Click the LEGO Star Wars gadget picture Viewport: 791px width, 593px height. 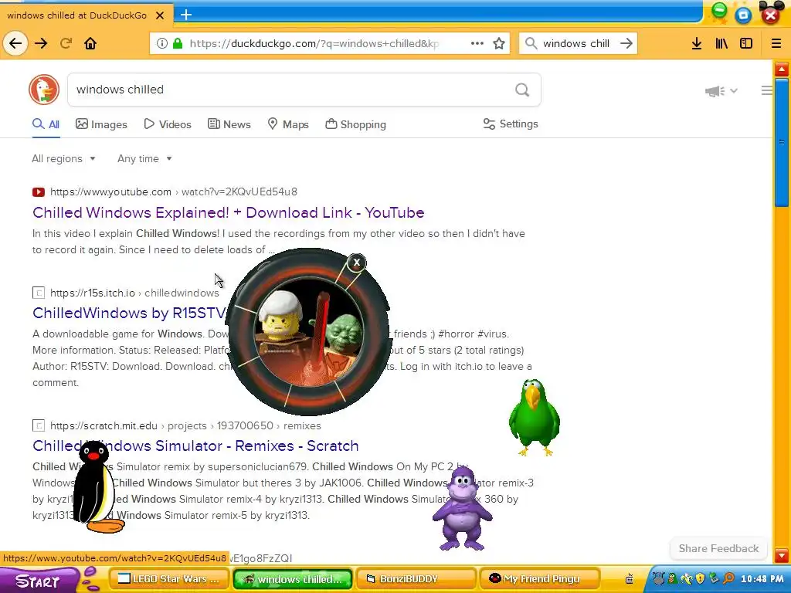[308, 332]
